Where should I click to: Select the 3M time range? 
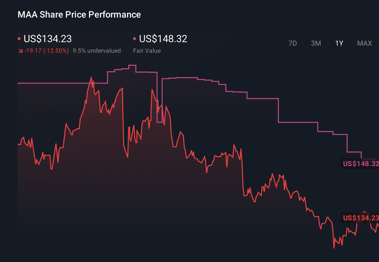316,43
